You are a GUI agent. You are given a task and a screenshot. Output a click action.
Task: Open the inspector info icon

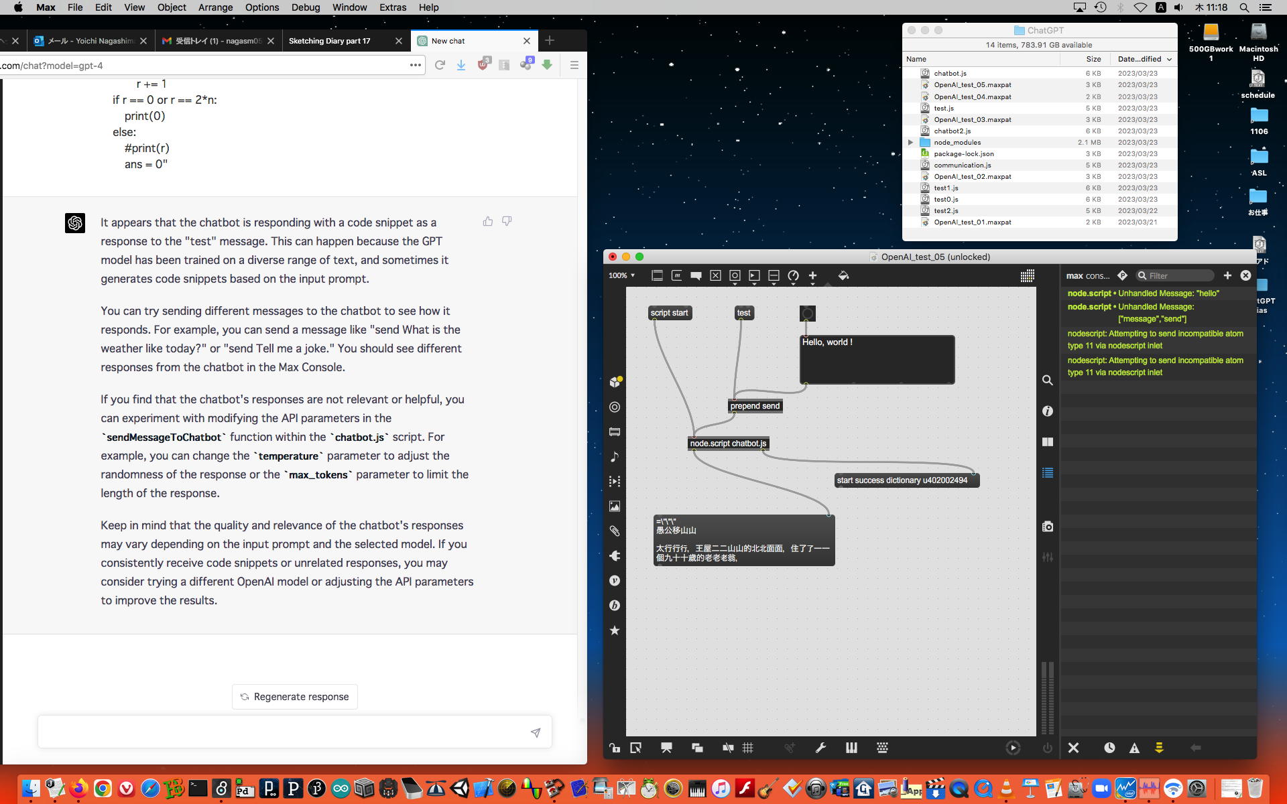pyautogui.click(x=1047, y=411)
